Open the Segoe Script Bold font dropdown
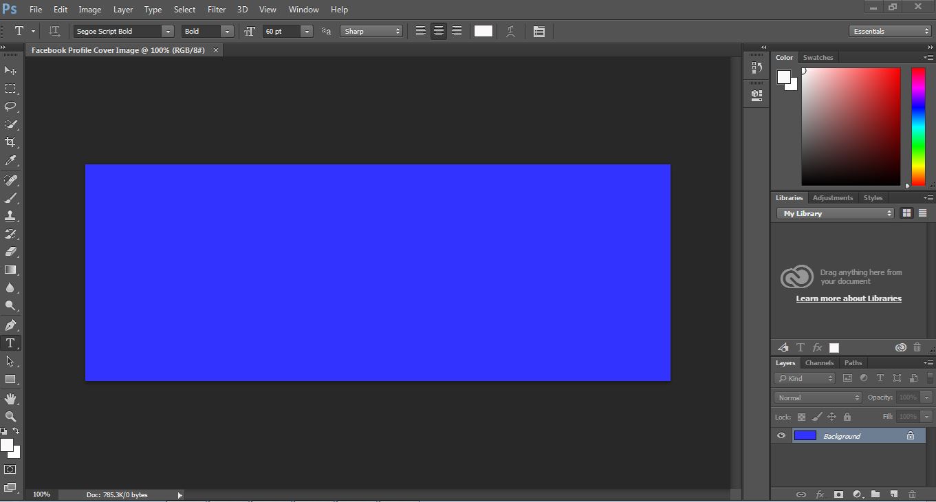The width and height of the screenshot is (936, 502). click(168, 31)
